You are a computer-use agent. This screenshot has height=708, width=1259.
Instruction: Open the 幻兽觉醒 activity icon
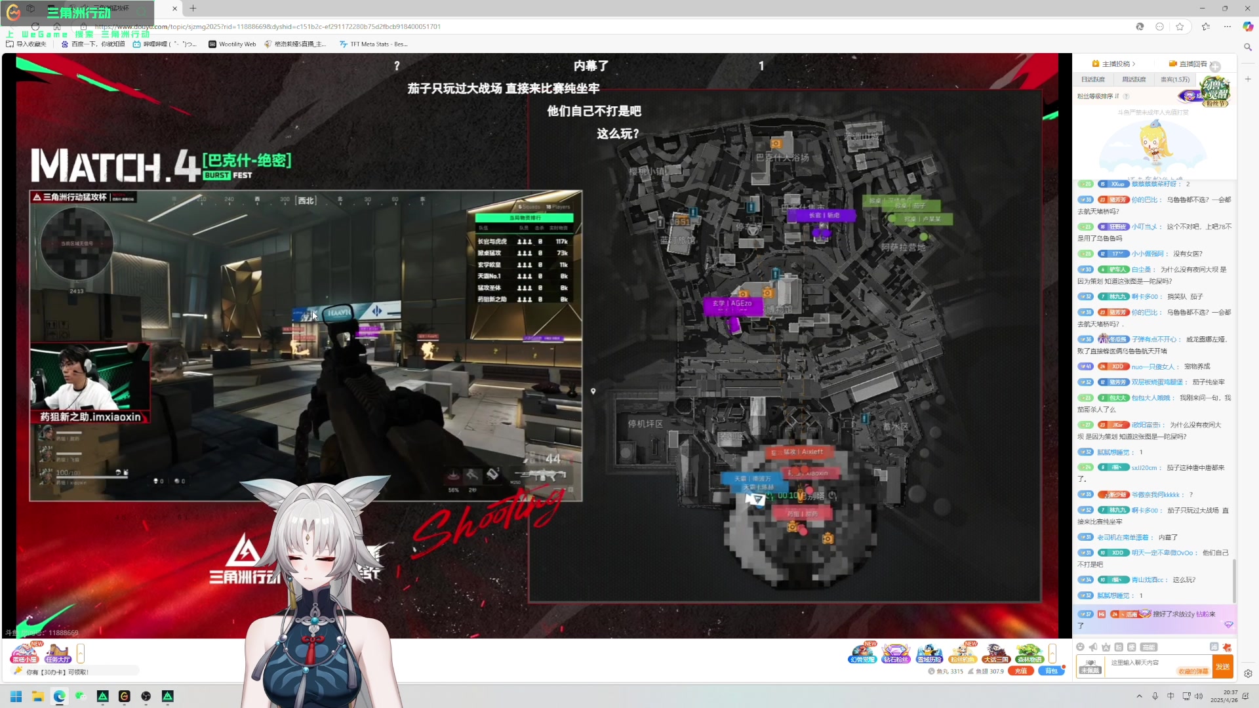pyautogui.click(x=862, y=653)
